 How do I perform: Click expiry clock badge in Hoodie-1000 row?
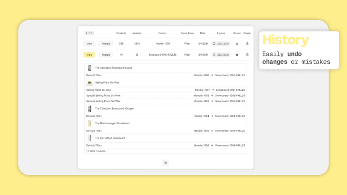click(x=221, y=44)
